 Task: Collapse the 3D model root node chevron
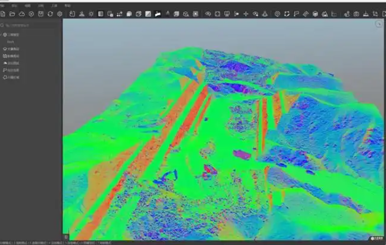point(1,35)
